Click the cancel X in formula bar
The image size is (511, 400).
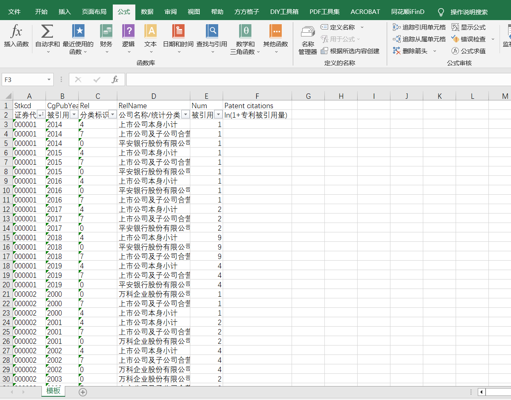(78, 80)
